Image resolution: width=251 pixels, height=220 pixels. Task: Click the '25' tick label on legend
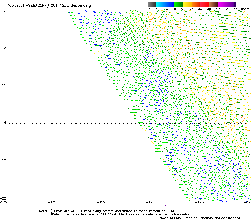(192, 9)
